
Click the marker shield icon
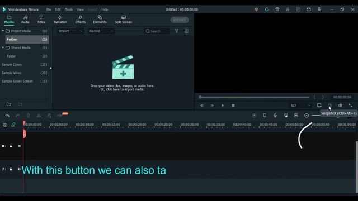(x=265, y=116)
